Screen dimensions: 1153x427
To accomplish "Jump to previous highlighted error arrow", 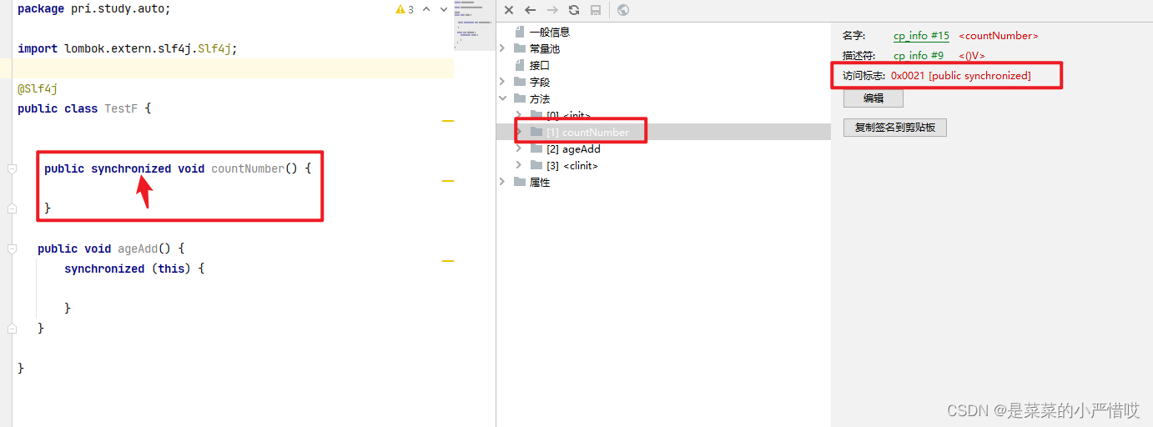I will [x=426, y=10].
